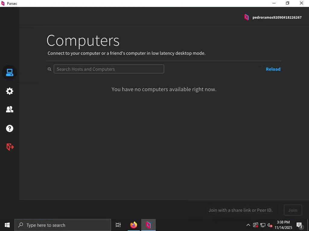Viewport: 309px width, 231px height.
Task: Switch to Firefox on the taskbar
Action: pyautogui.click(x=134, y=225)
